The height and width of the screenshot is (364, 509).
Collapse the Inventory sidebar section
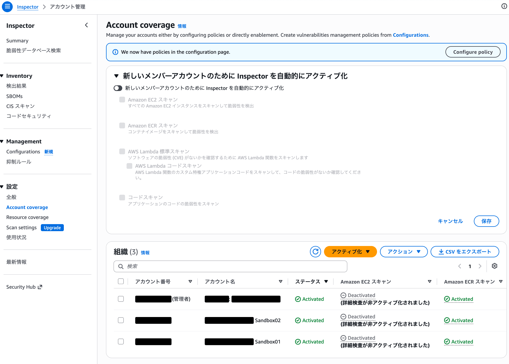2,76
